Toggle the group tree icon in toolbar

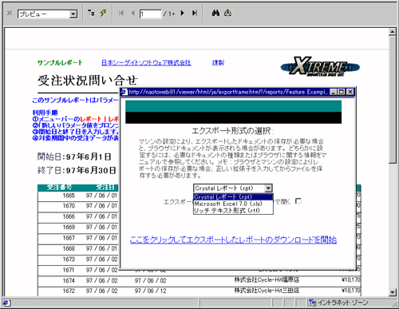[91, 13]
